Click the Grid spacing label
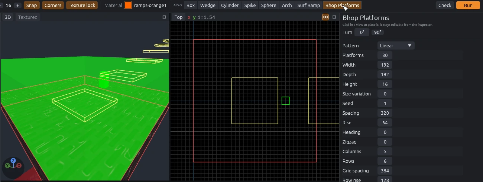 click(x=356, y=171)
